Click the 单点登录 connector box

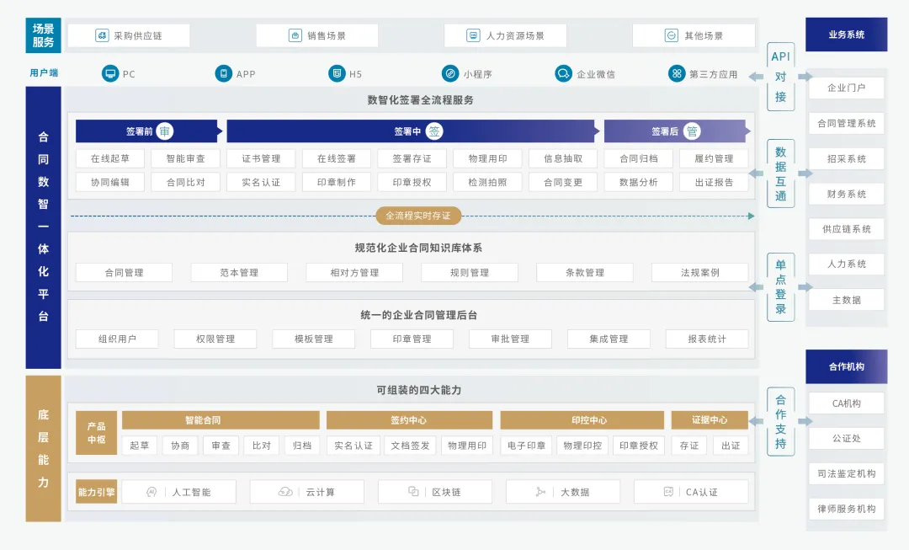click(780, 287)
